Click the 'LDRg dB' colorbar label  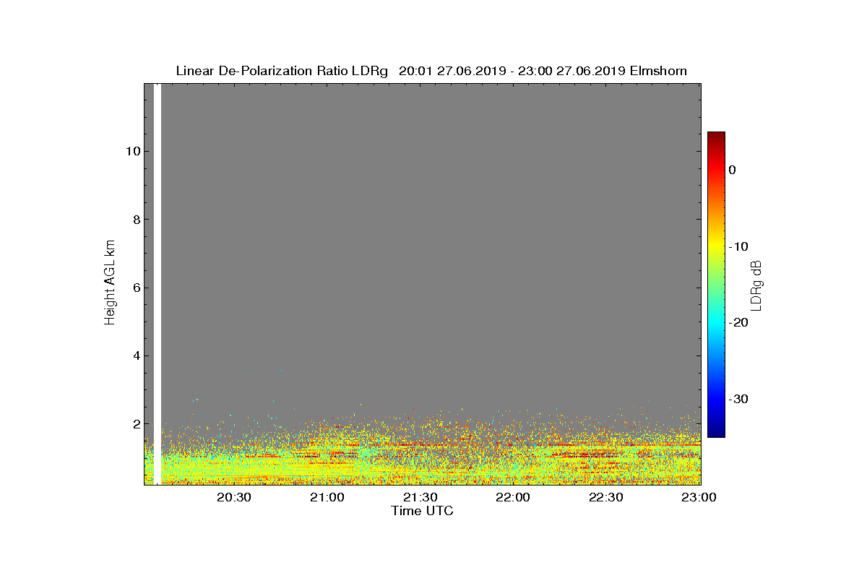756,285
